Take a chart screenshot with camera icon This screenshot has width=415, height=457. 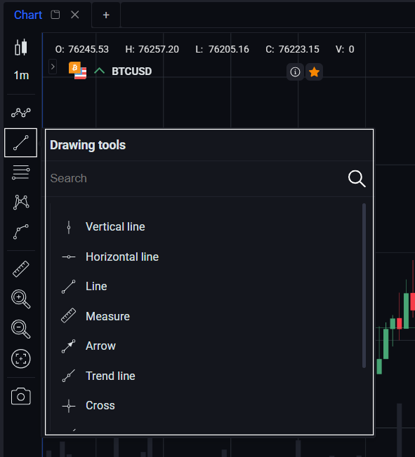21,397
